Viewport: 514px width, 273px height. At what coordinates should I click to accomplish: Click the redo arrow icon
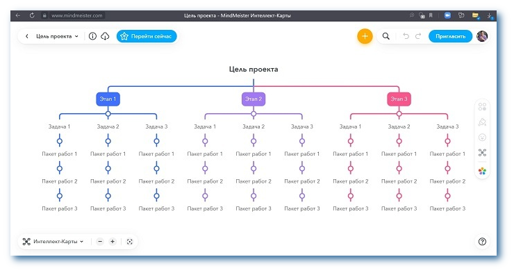(418, 36)
